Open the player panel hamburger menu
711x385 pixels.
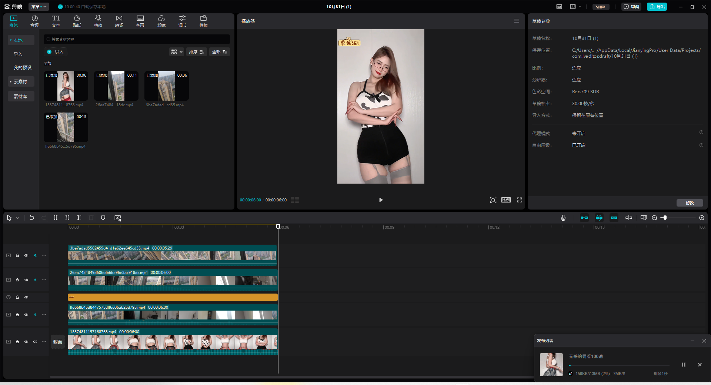(517, 21)
